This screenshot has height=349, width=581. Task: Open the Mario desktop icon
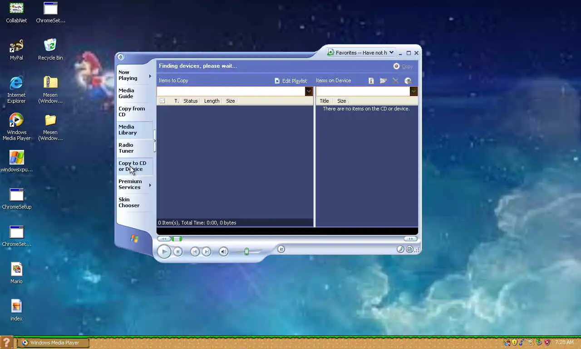(x=16, y=273)
